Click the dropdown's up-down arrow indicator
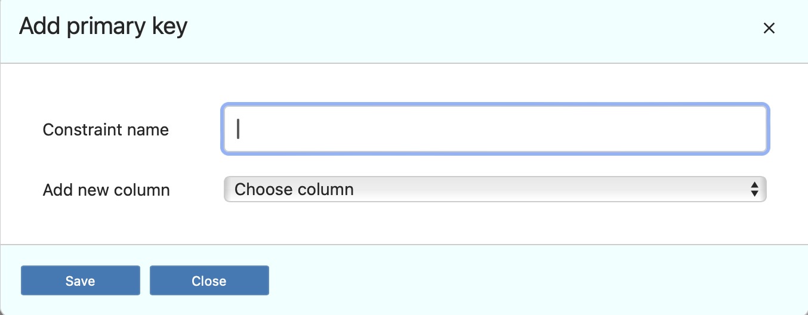Viewport: 808px width, 315px height. pyautogui.click(x=754, y=190)
